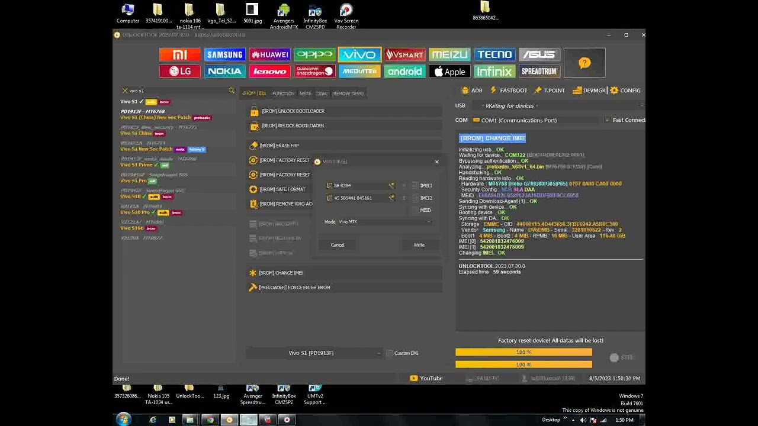
Task: Switch to the REMOVE DEMO tab
Action: [x=348, y=93]
